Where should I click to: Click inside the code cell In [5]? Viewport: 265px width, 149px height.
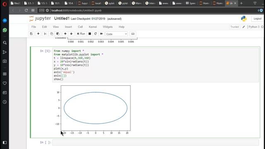(x=156, y=65)
